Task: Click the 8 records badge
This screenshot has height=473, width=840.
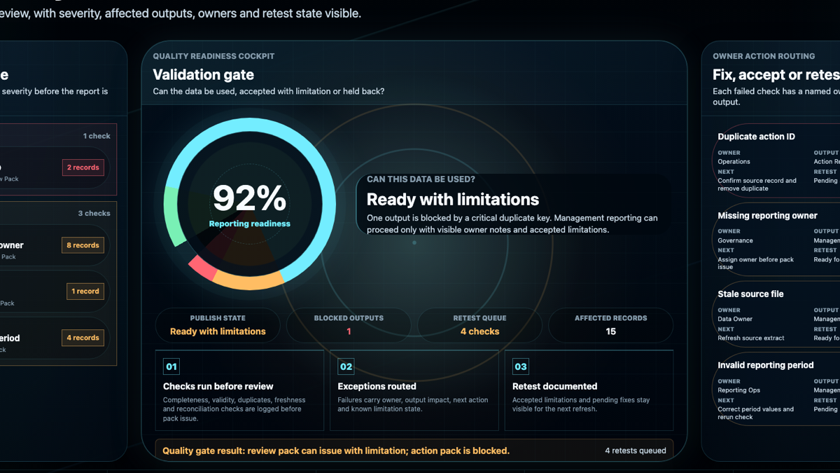Action: pyautogui.click(x=83, y=245)
